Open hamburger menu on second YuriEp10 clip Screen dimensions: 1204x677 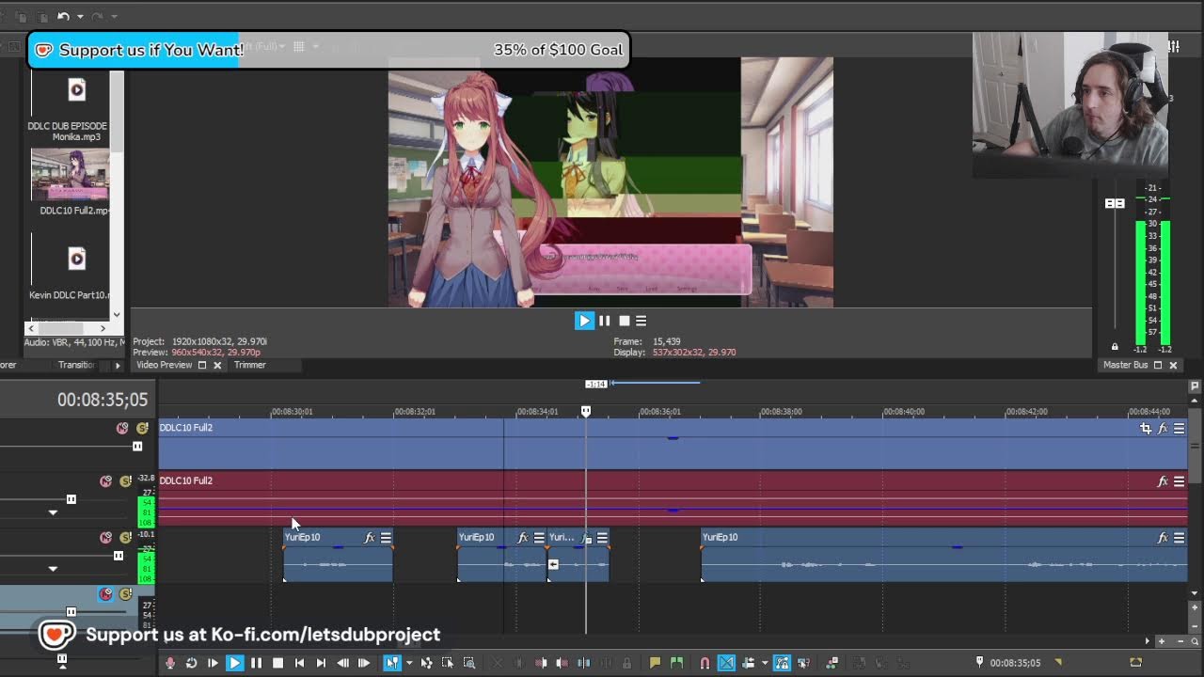539,538
